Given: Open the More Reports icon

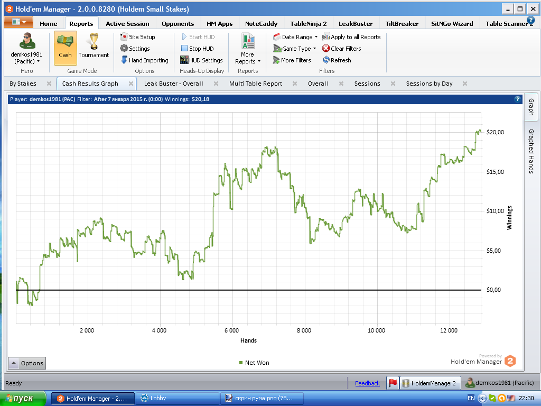Looking at the screenshot, I should coord(248,41).
